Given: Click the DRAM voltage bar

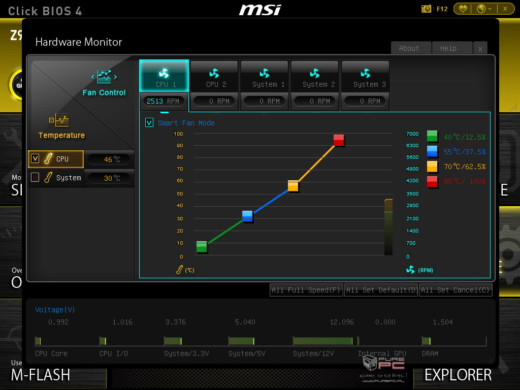Looking at the screenshot, I should point(426,341).
